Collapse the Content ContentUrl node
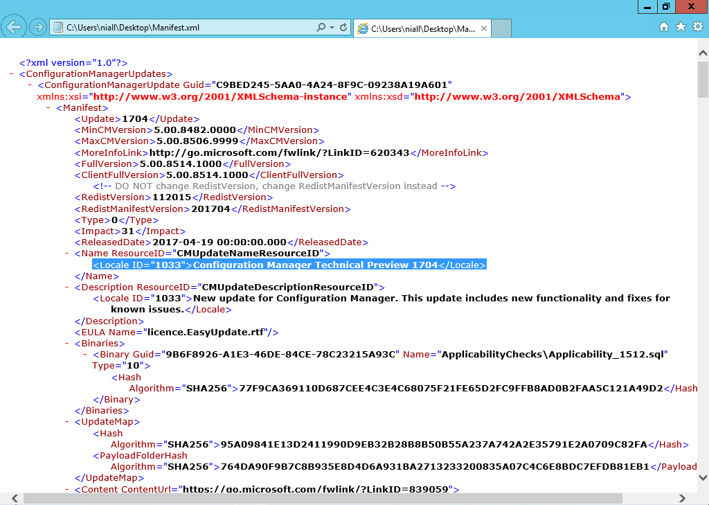The height and width of the screenshot is (505, 709). coord(67,489)
